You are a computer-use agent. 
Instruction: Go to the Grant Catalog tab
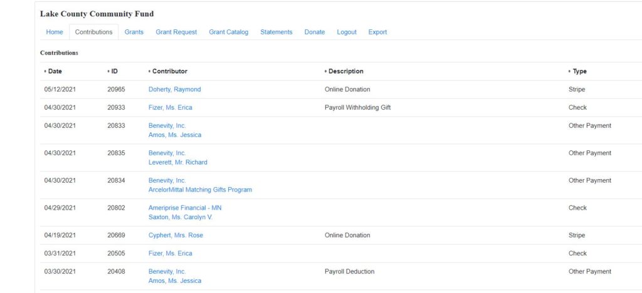pyautogui.click(x=228, y=32)
